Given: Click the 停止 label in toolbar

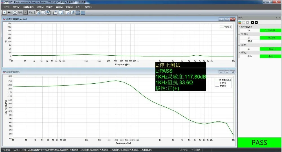Looking at the screenshot, I should pyautogui.click(x=31, y=12).
